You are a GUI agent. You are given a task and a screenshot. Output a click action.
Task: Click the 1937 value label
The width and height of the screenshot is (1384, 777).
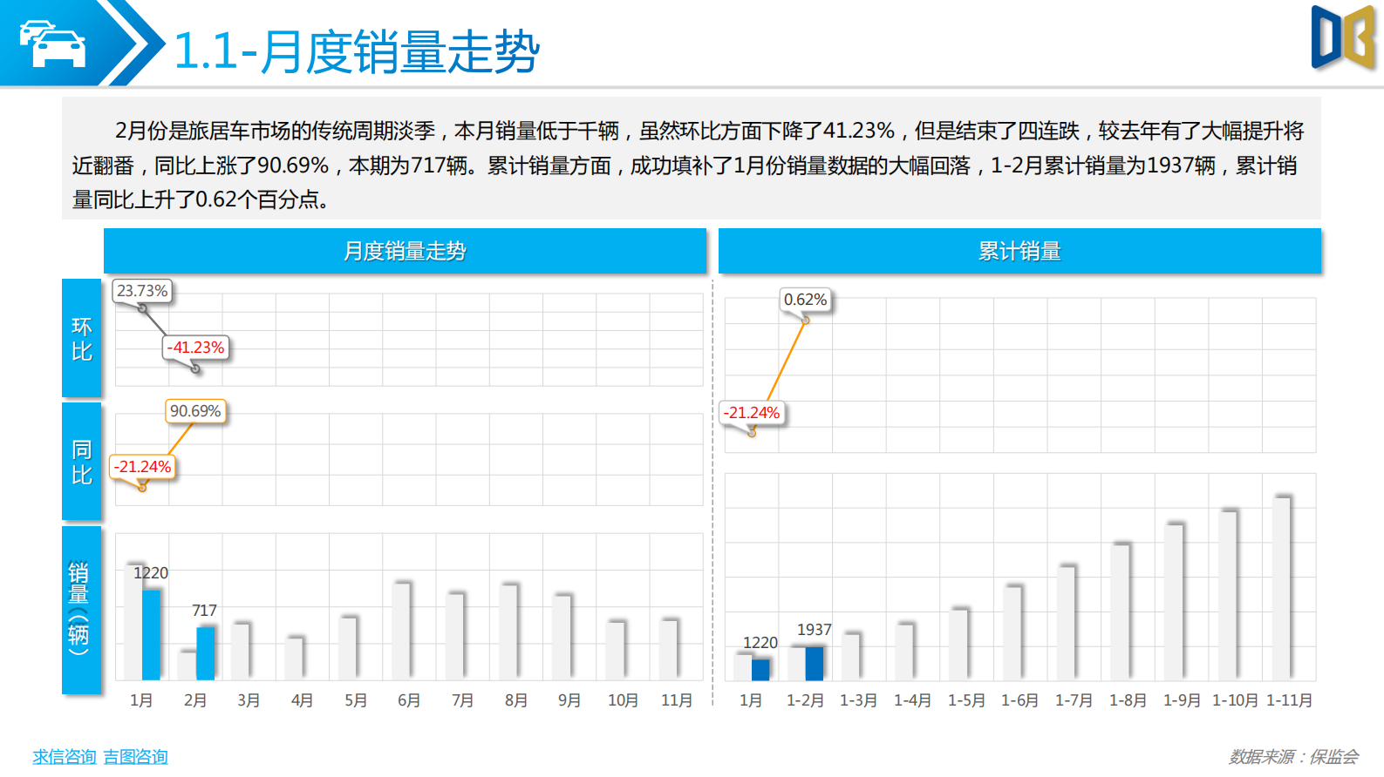(x=814, y=630)
